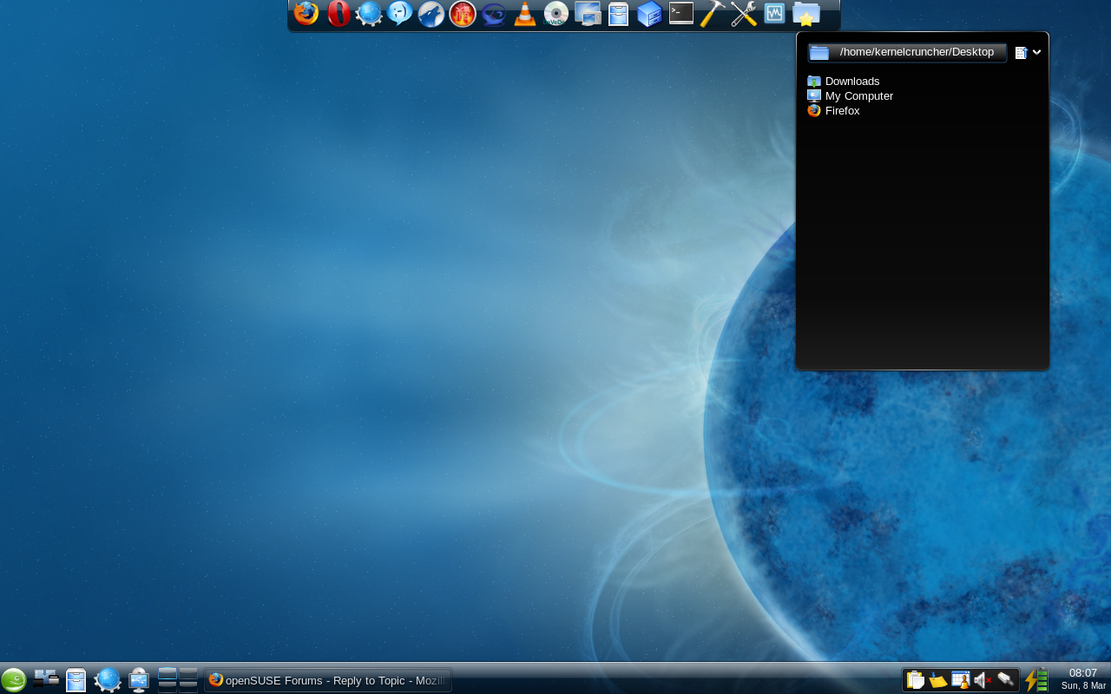Activate openSUSE Forums Firefox taskbar entry

point(328,680)
